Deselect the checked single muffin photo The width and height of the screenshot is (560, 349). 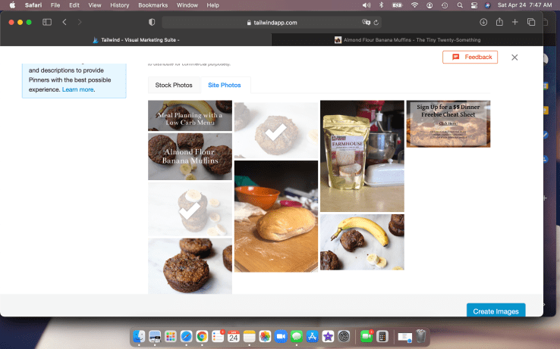click(x=276, y=129)
